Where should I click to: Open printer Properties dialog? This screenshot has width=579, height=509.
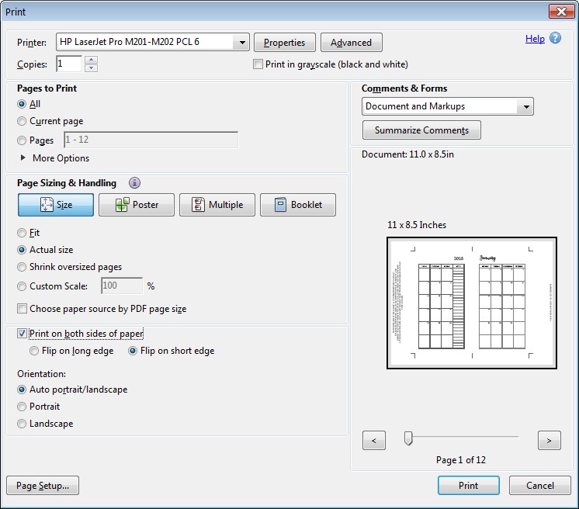(x=285, y=43)
